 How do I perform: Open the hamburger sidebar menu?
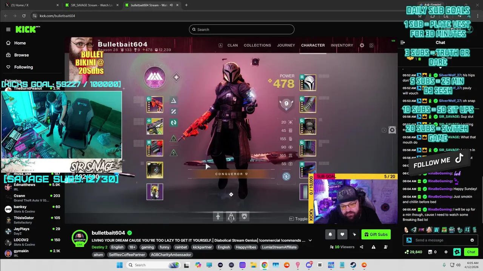[x=8, y=29]
